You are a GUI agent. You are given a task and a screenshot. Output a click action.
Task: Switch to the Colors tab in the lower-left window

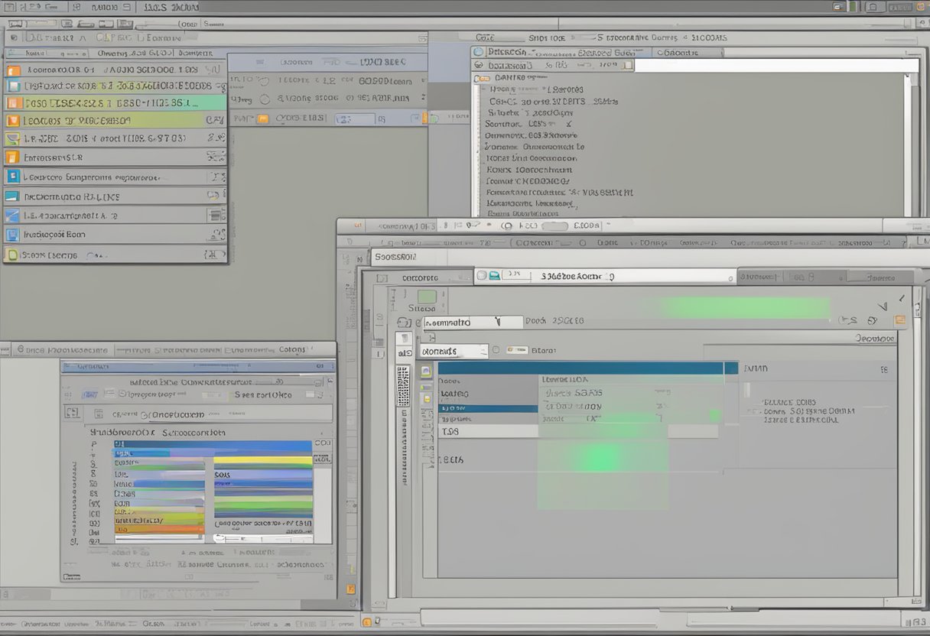tap(291, 350)
